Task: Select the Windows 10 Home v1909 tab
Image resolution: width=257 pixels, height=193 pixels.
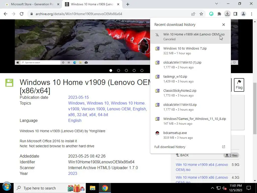Action: pyautogui.click(x=92, y=4)
